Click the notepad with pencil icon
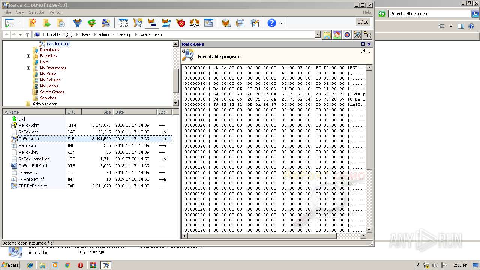Image resolution: width=480 pixels, height=270 pixels. pyautogui.click(x=255, y=23)
